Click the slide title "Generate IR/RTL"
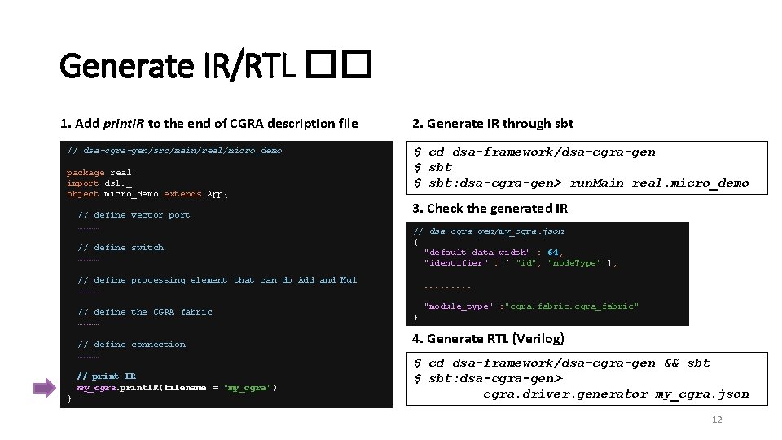The height and width of the screenshot is (440, 782). [177, 65]
